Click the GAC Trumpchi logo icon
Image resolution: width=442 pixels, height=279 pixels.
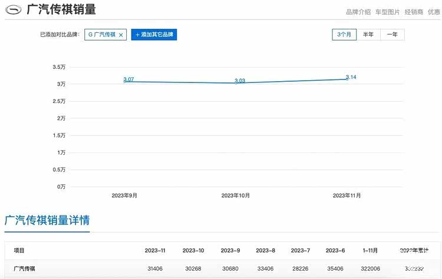(13, 10)
